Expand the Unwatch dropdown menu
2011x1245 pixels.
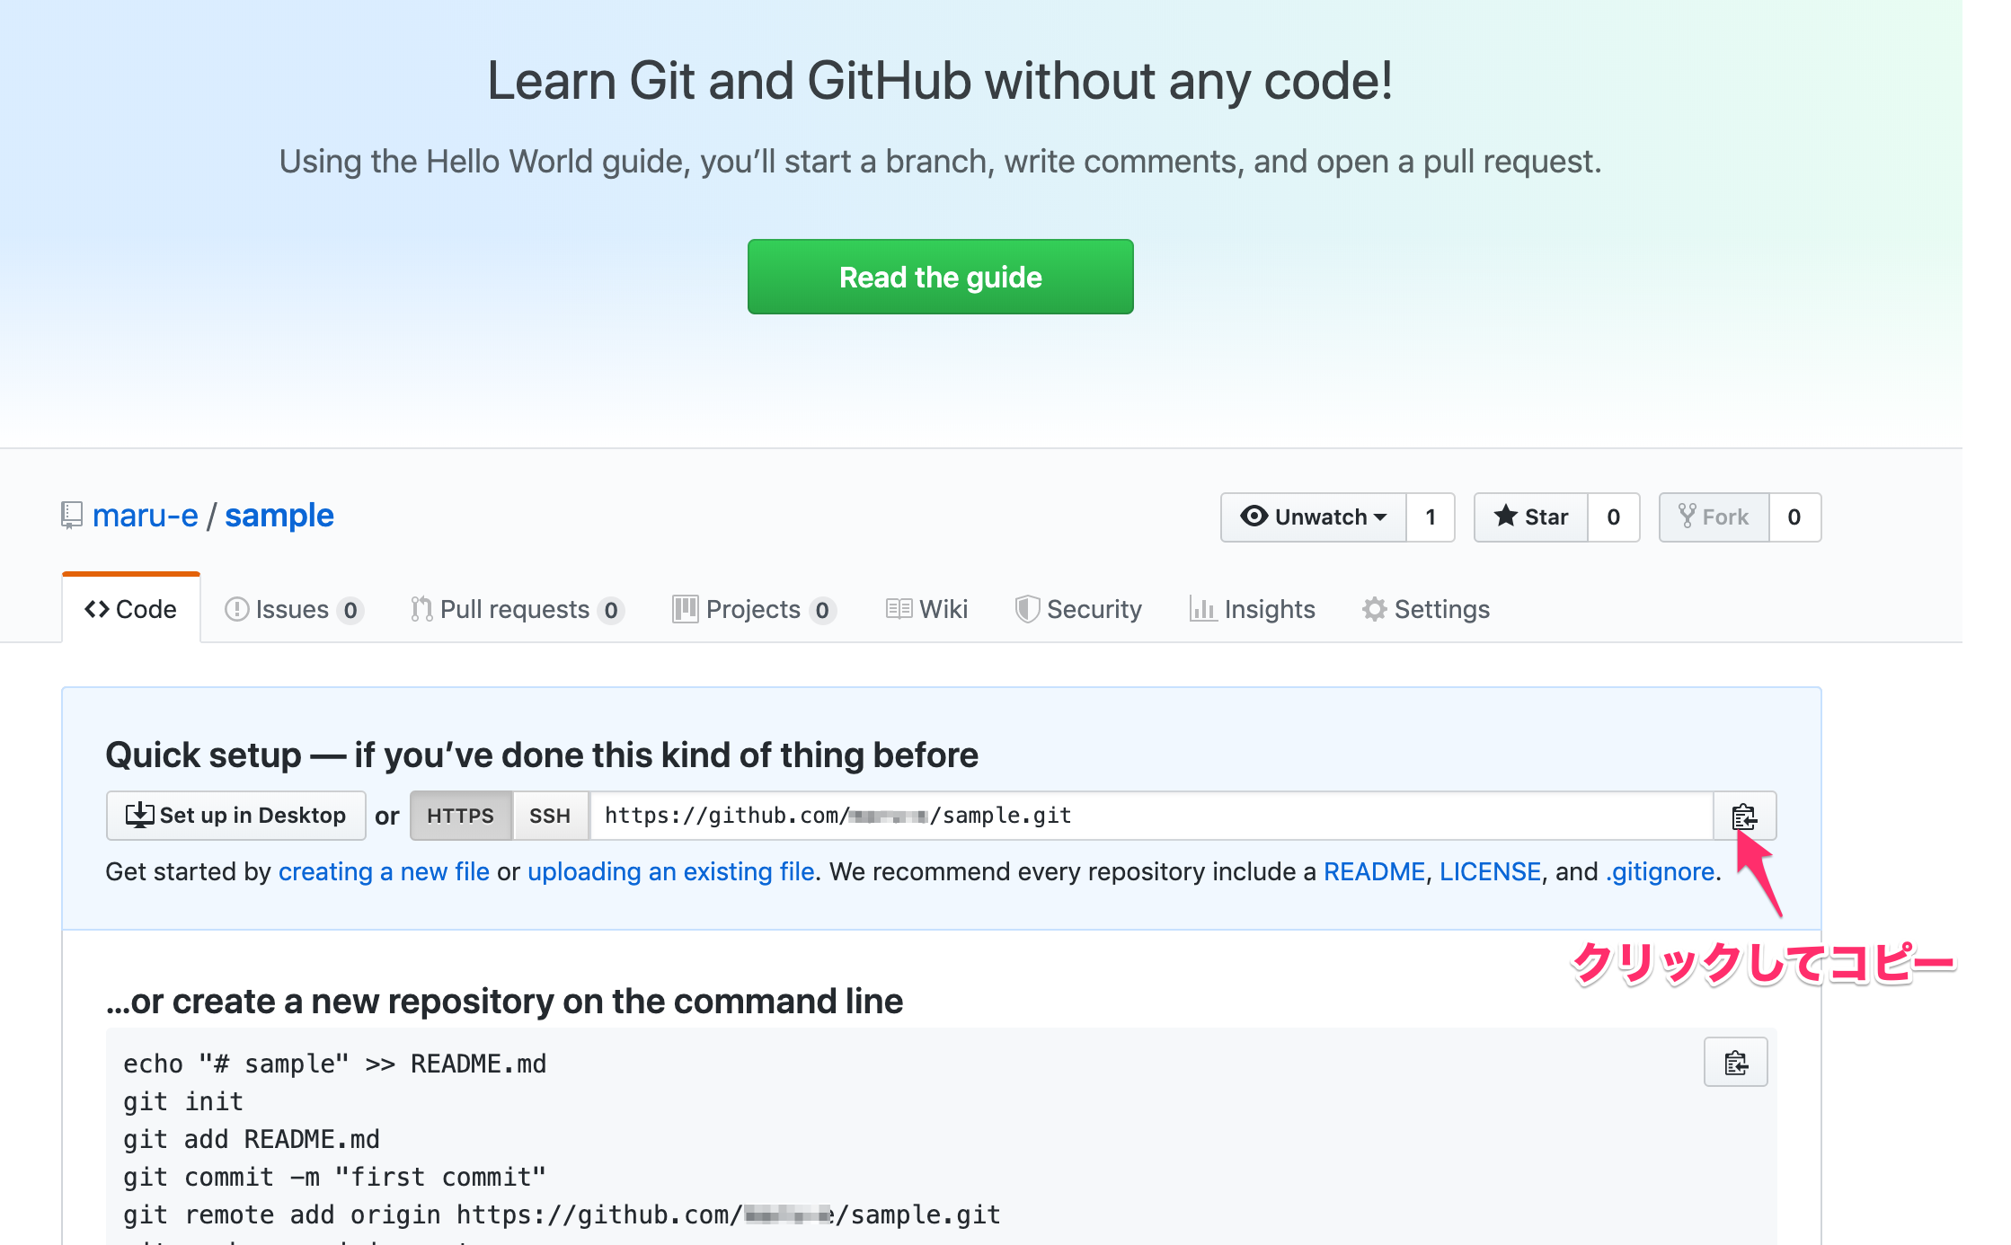(x=1314, y=517)
